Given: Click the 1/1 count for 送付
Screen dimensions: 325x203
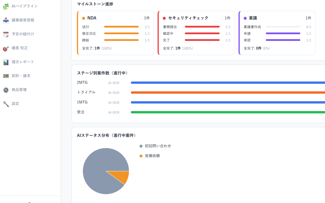Looking at the screenshot, I should 147,27.
